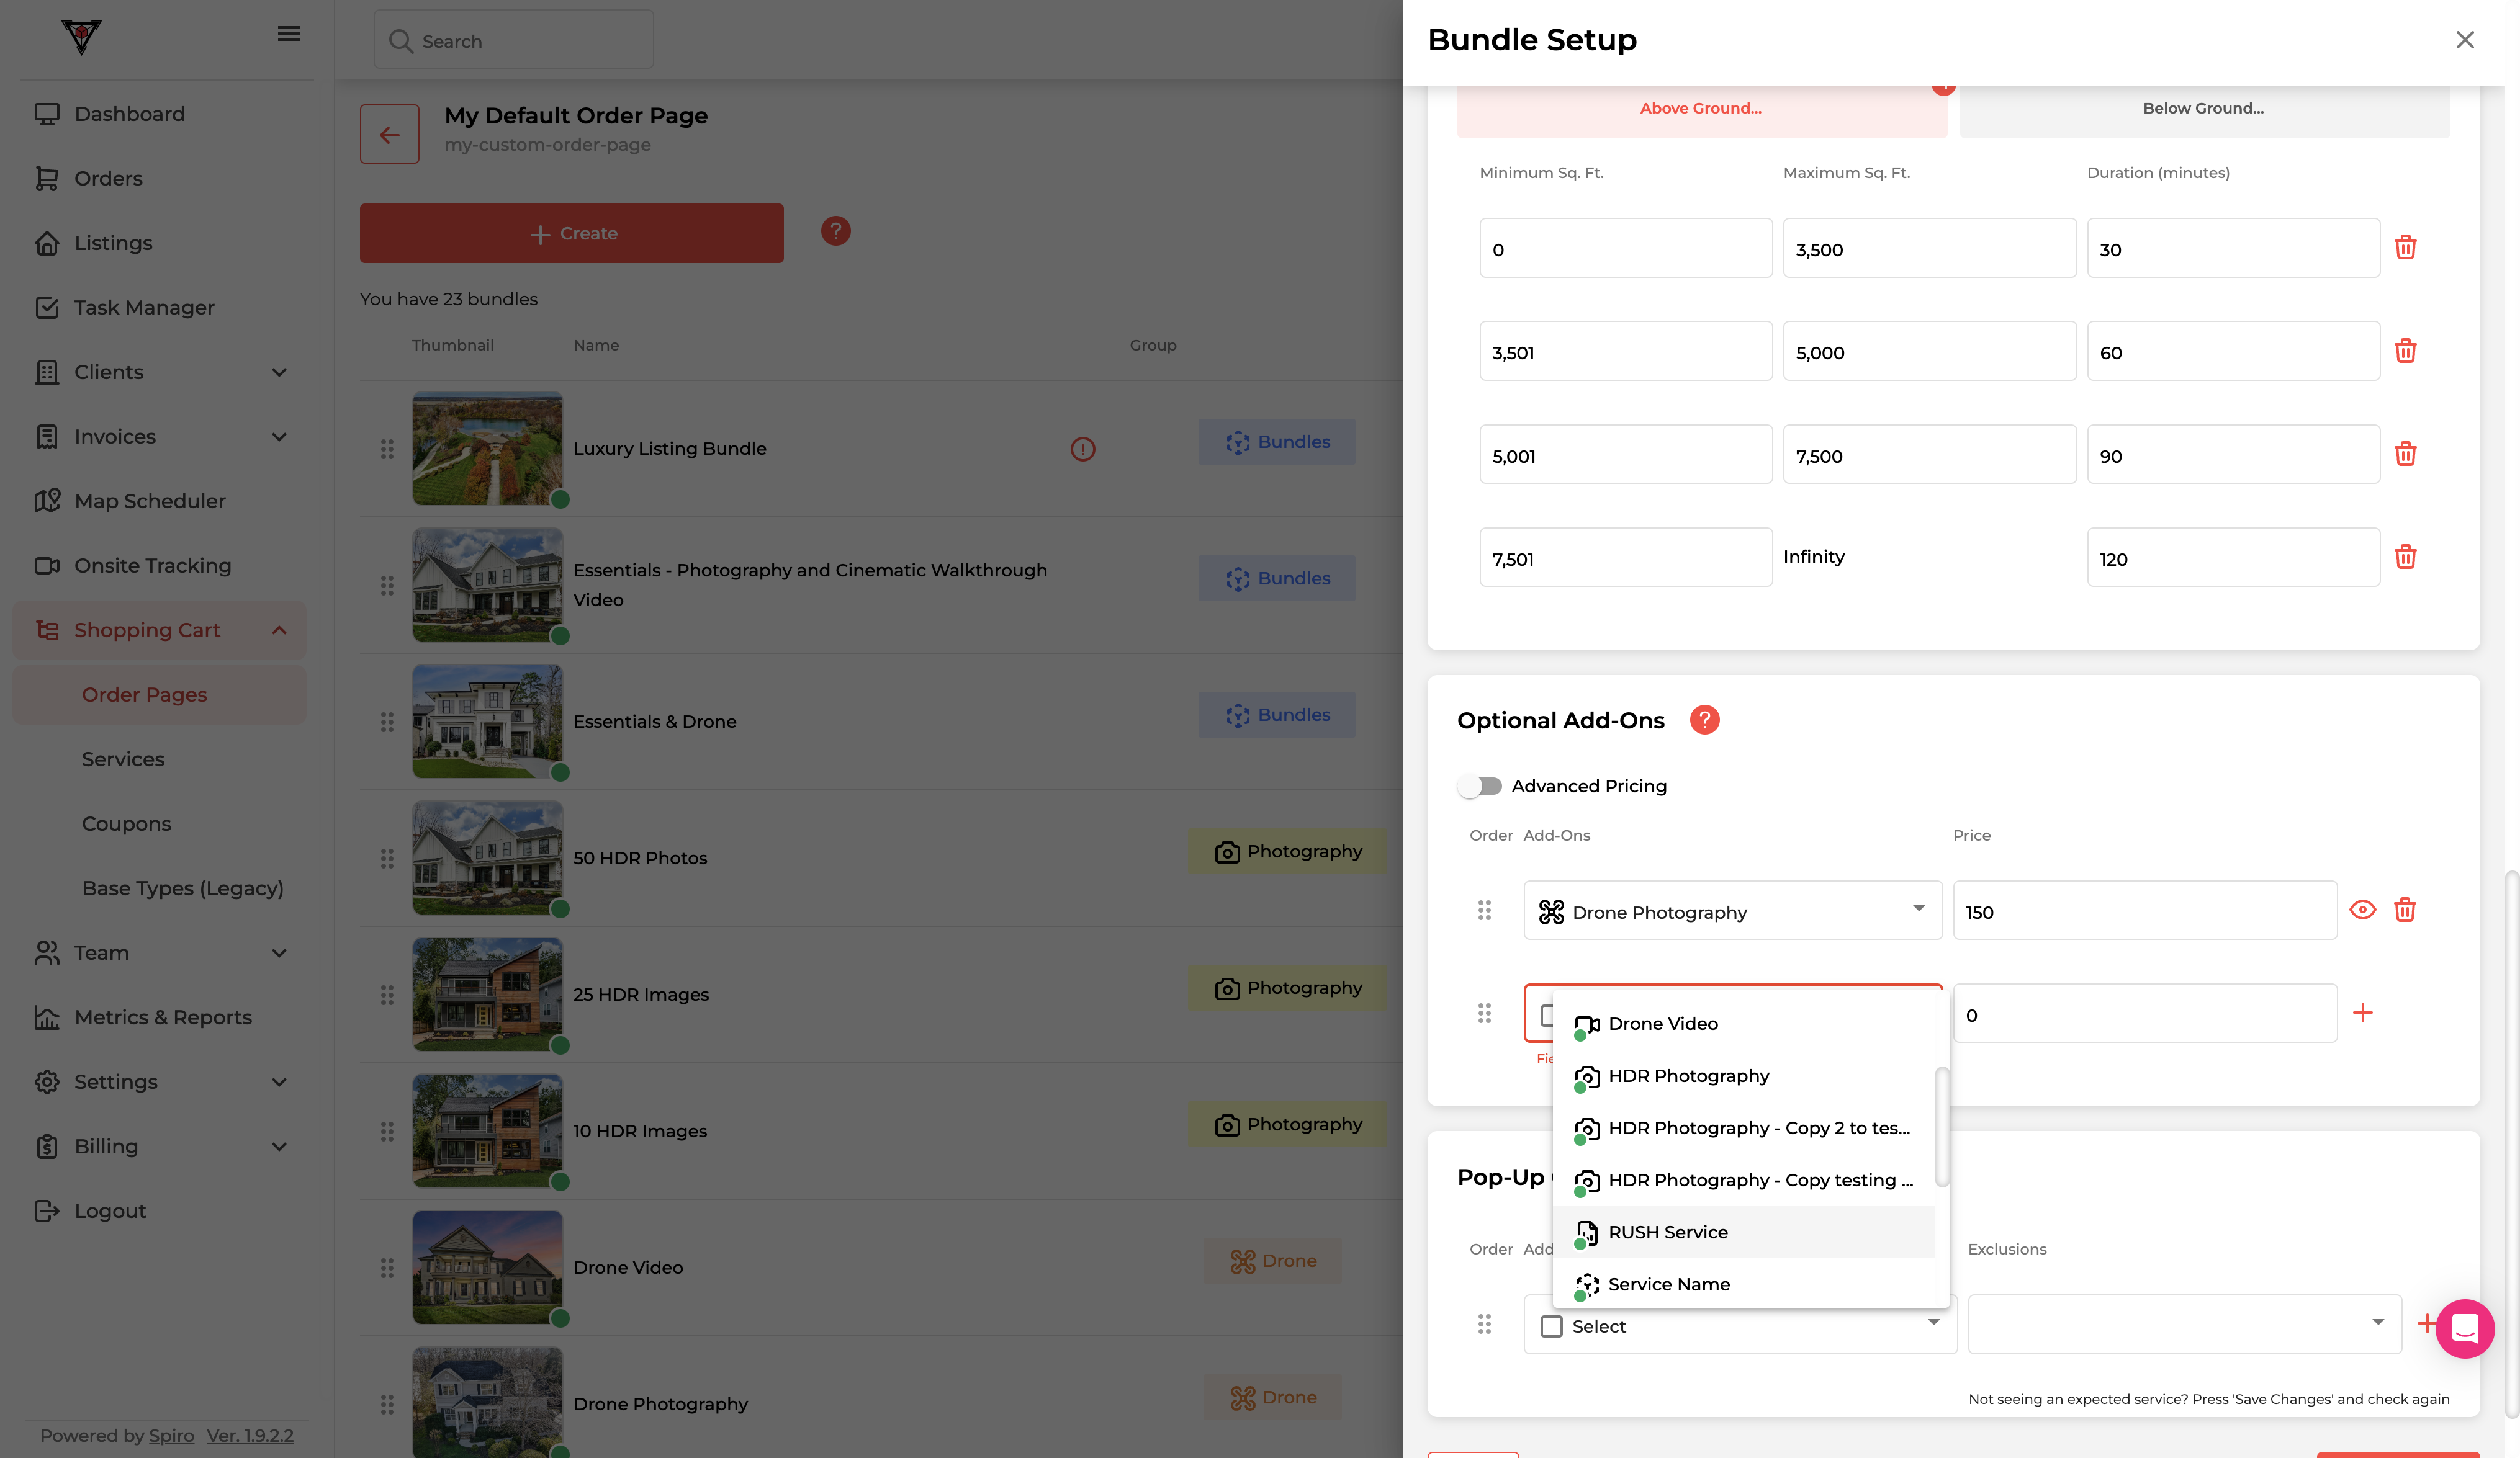2520x1458 pixels.
Task: Open the chat support bubble
Action: coord(2464,1328)
